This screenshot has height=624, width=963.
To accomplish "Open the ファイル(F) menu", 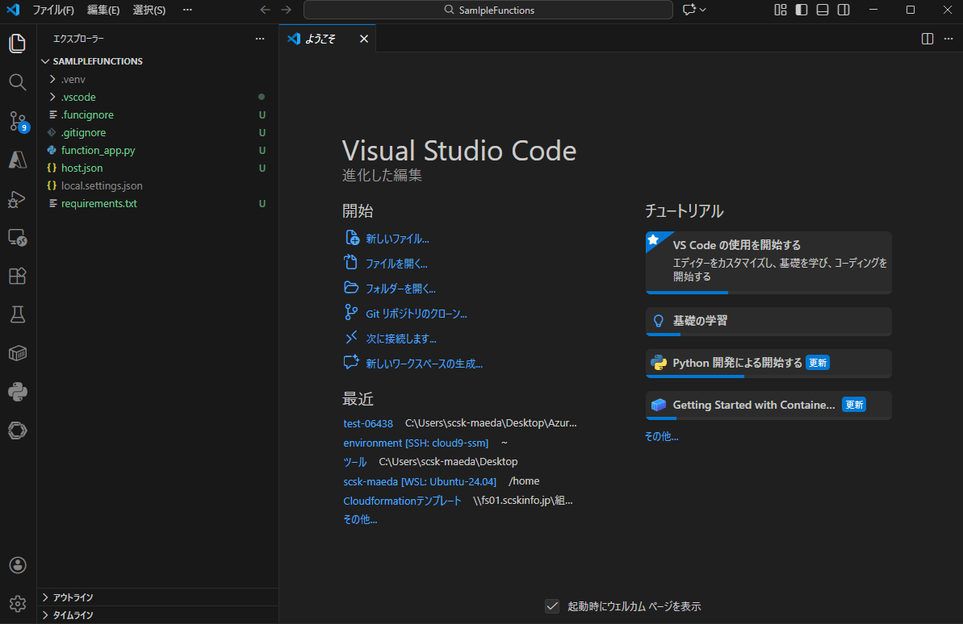I will click(53, 10).
